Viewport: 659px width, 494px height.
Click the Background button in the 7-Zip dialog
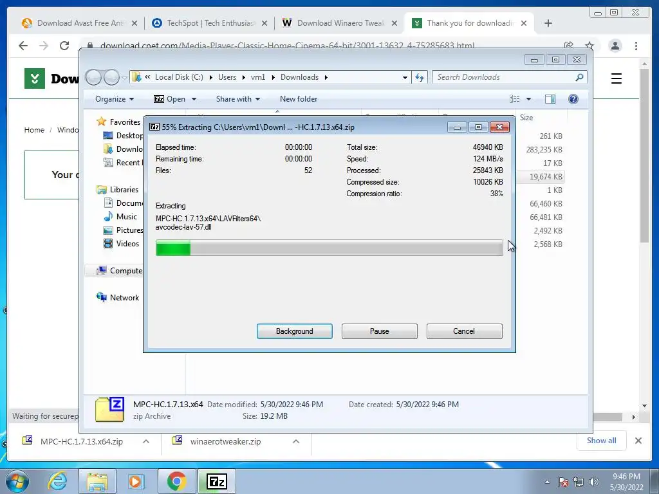coord(294,331)
